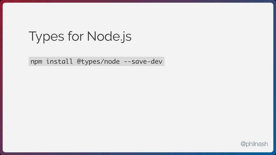Click the "Types for Node.js" slide title
The image size is (276, 155).
(x=80, y=37)
